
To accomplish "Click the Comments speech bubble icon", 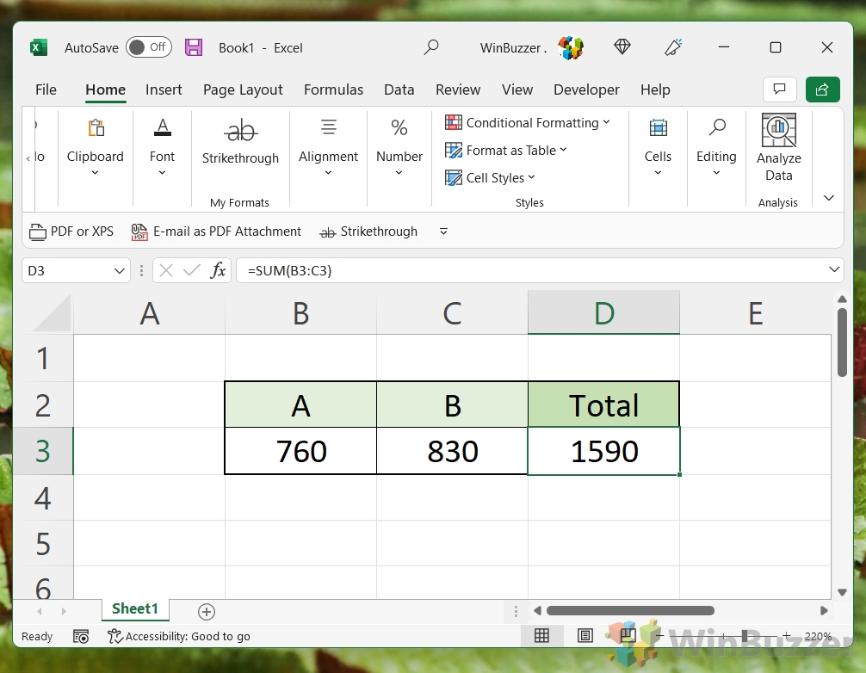I will pyautogui.click(x=779, y=90).
